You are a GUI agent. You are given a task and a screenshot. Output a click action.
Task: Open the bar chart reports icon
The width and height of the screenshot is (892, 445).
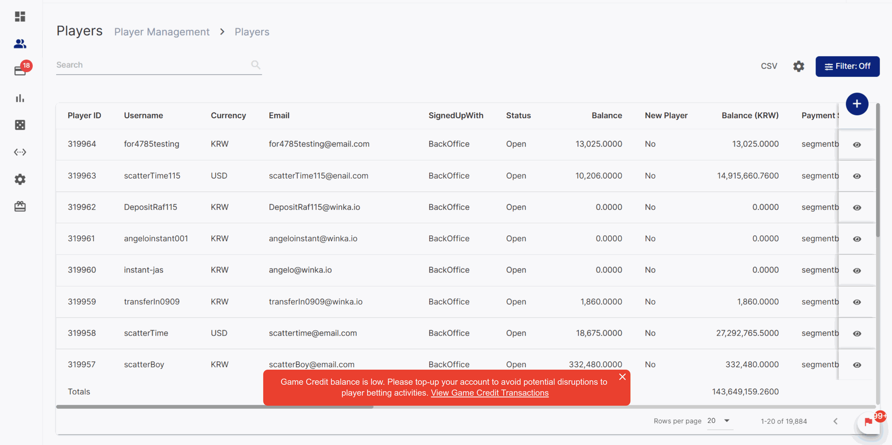(x=20, y=98)
